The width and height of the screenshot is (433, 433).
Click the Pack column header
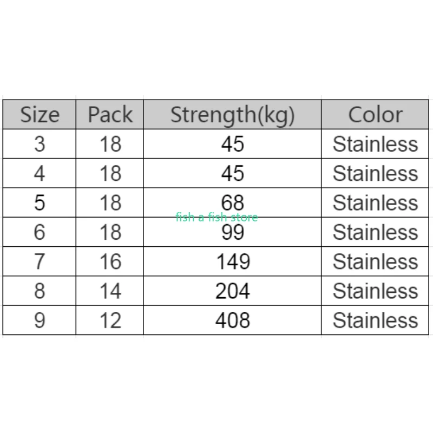click(110, 115)
